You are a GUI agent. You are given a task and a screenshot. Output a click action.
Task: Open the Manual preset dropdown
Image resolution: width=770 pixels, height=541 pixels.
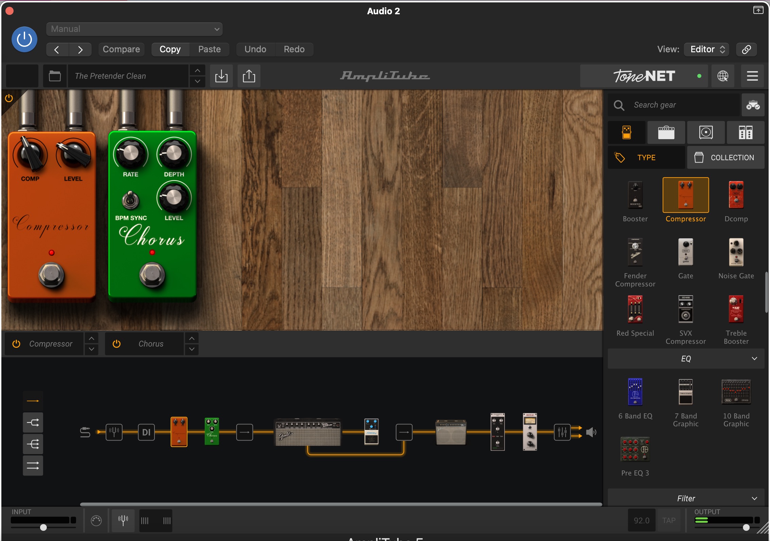coord(134,29)
